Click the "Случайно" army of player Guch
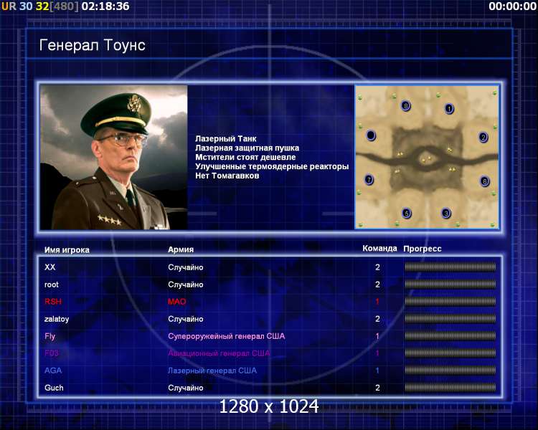This screenshot has width=538, height=430. 186,388
